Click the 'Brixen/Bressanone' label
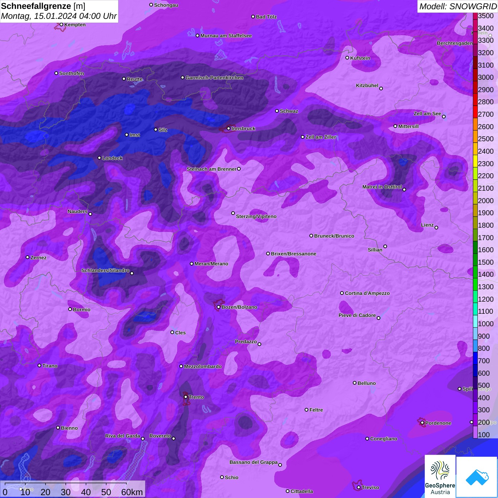Image resolution: width=498 pixels, height=498 pixels. [293, 254]
